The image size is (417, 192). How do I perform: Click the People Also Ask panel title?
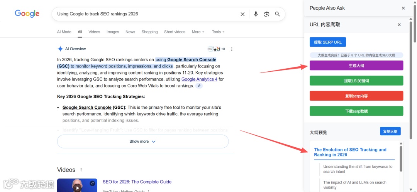coord(327,8)
